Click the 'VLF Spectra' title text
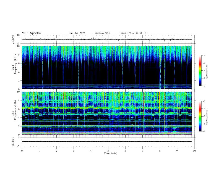Image resolution: width=219 pixels, height=169 pixels. click(x=31, y=33)
